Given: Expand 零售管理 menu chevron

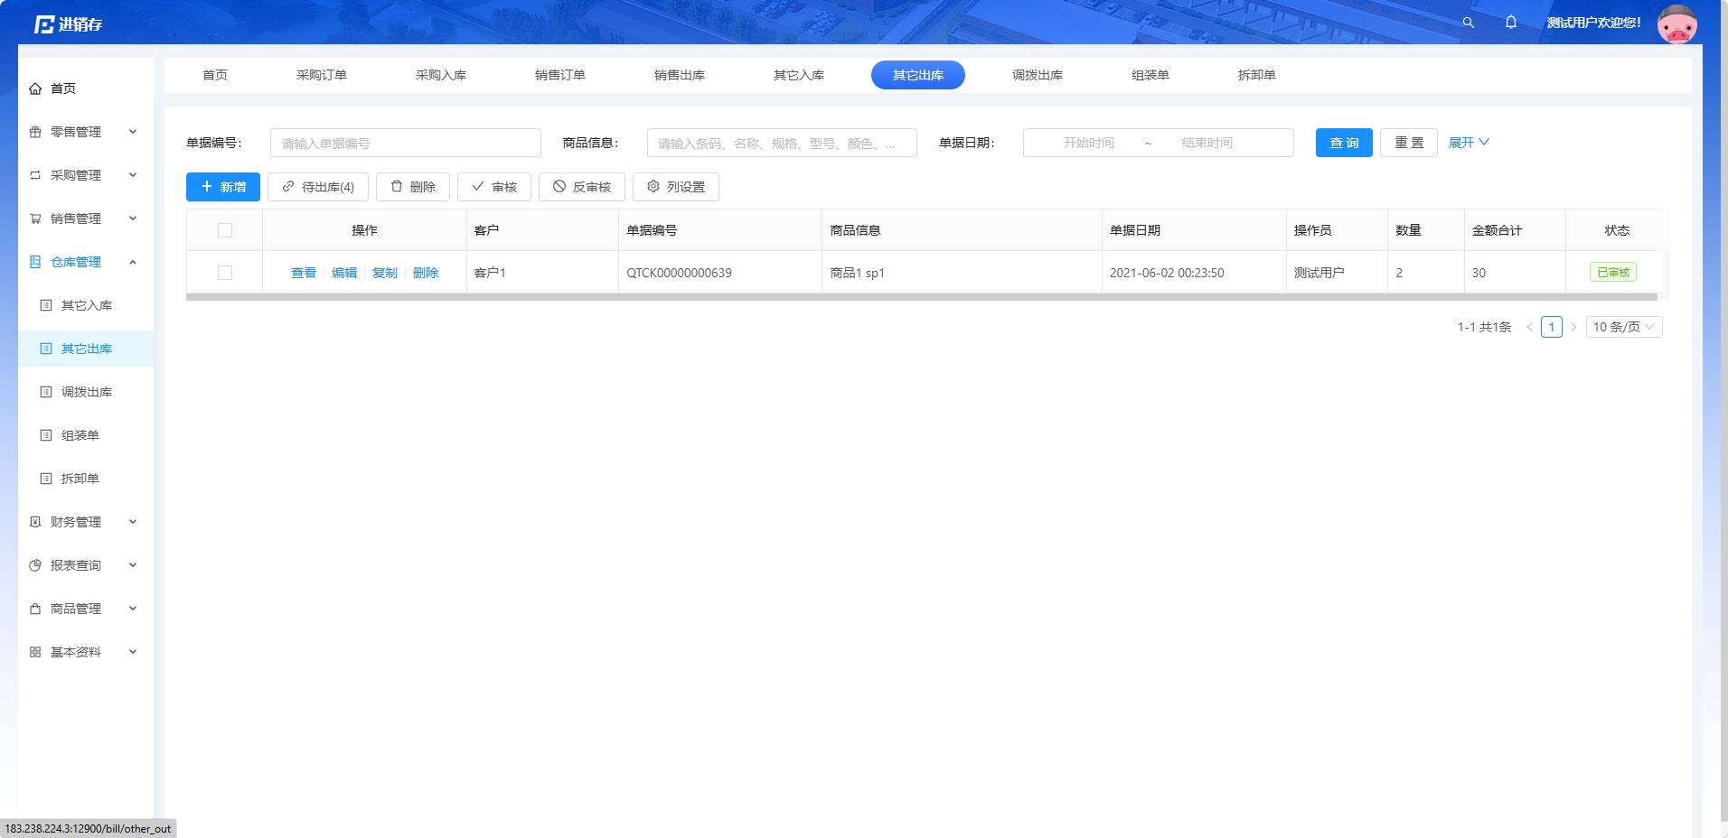Looking at the screenshot, I should (133, 132).
